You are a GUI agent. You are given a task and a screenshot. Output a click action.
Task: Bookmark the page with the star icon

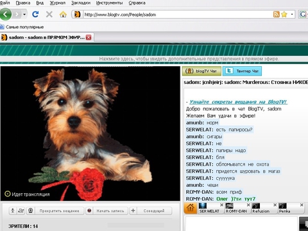point(284,14)
